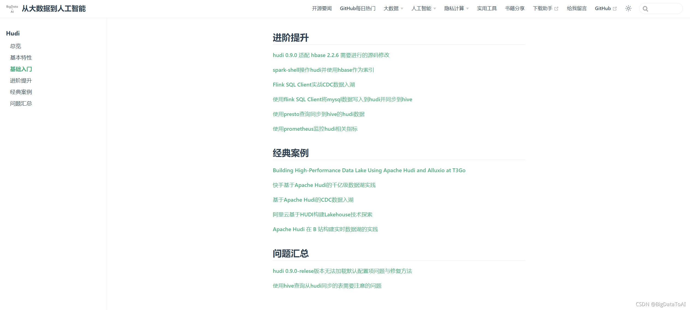Select 总览 in the Hudi sidebar
The width and height of the screenshot is (690, 310).
16,46
